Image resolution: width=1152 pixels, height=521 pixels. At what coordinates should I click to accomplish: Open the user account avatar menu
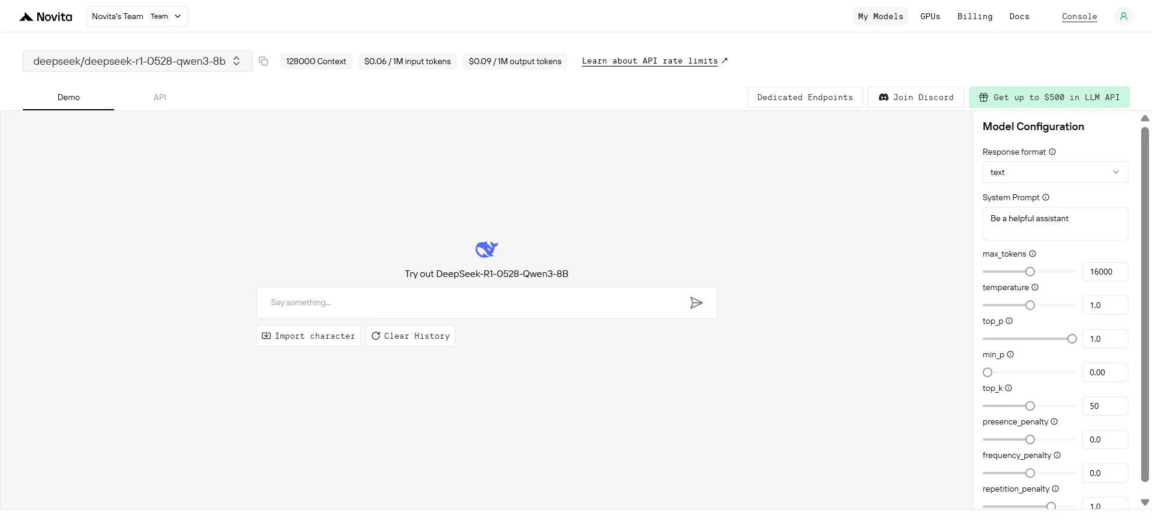point(1123,16)
